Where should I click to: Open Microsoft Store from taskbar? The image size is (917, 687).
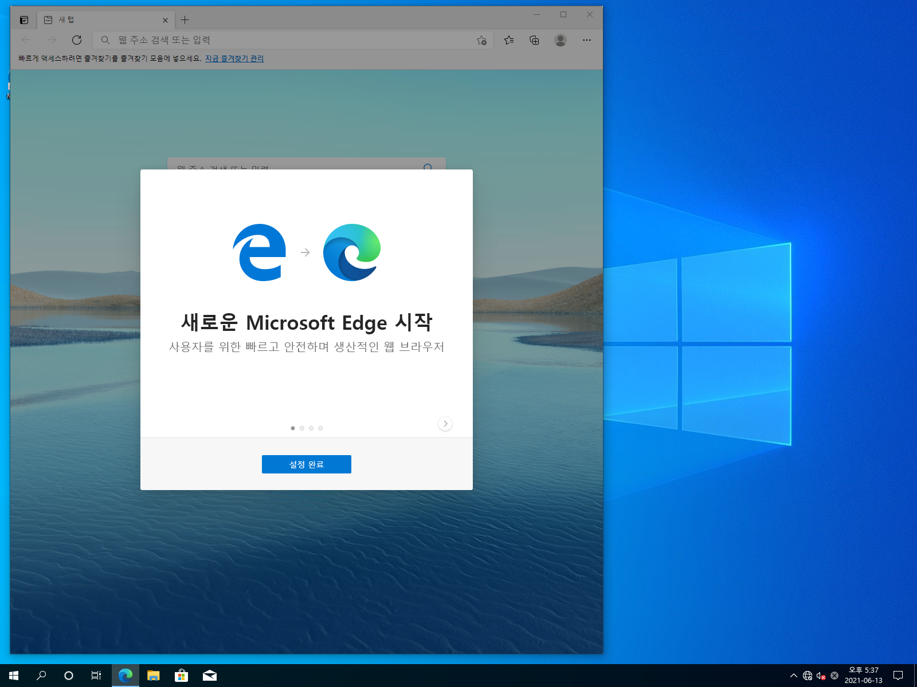pos(181,676)
